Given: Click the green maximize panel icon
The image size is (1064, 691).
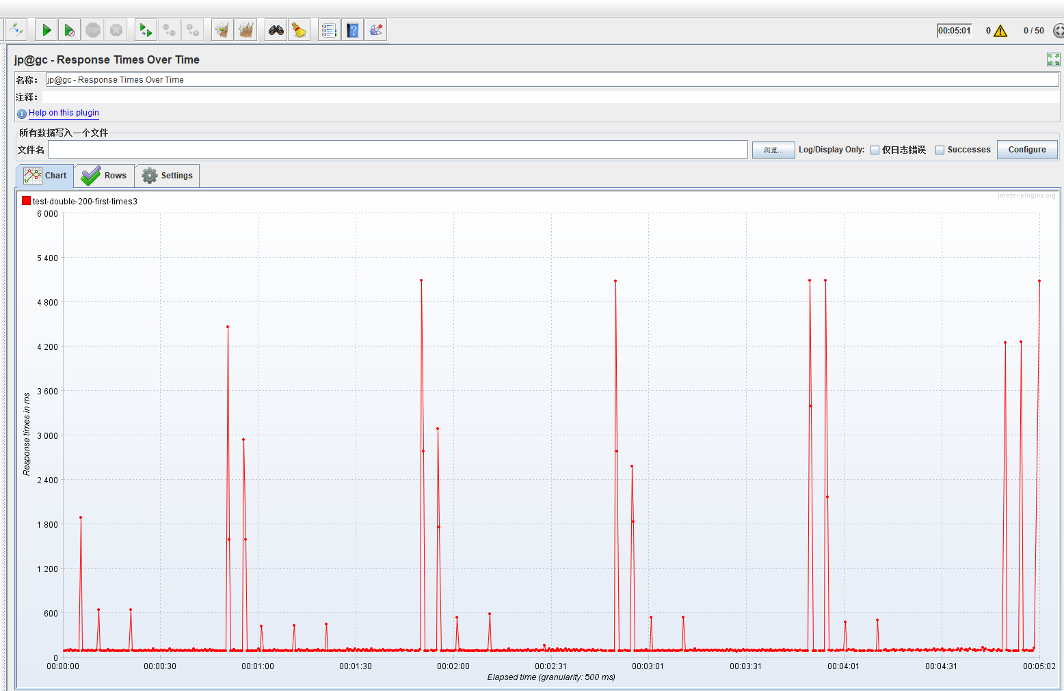Looking at the screenshot, I should coord(1054,59).
